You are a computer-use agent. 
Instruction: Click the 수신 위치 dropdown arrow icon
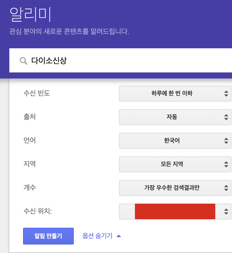point(226,212)
